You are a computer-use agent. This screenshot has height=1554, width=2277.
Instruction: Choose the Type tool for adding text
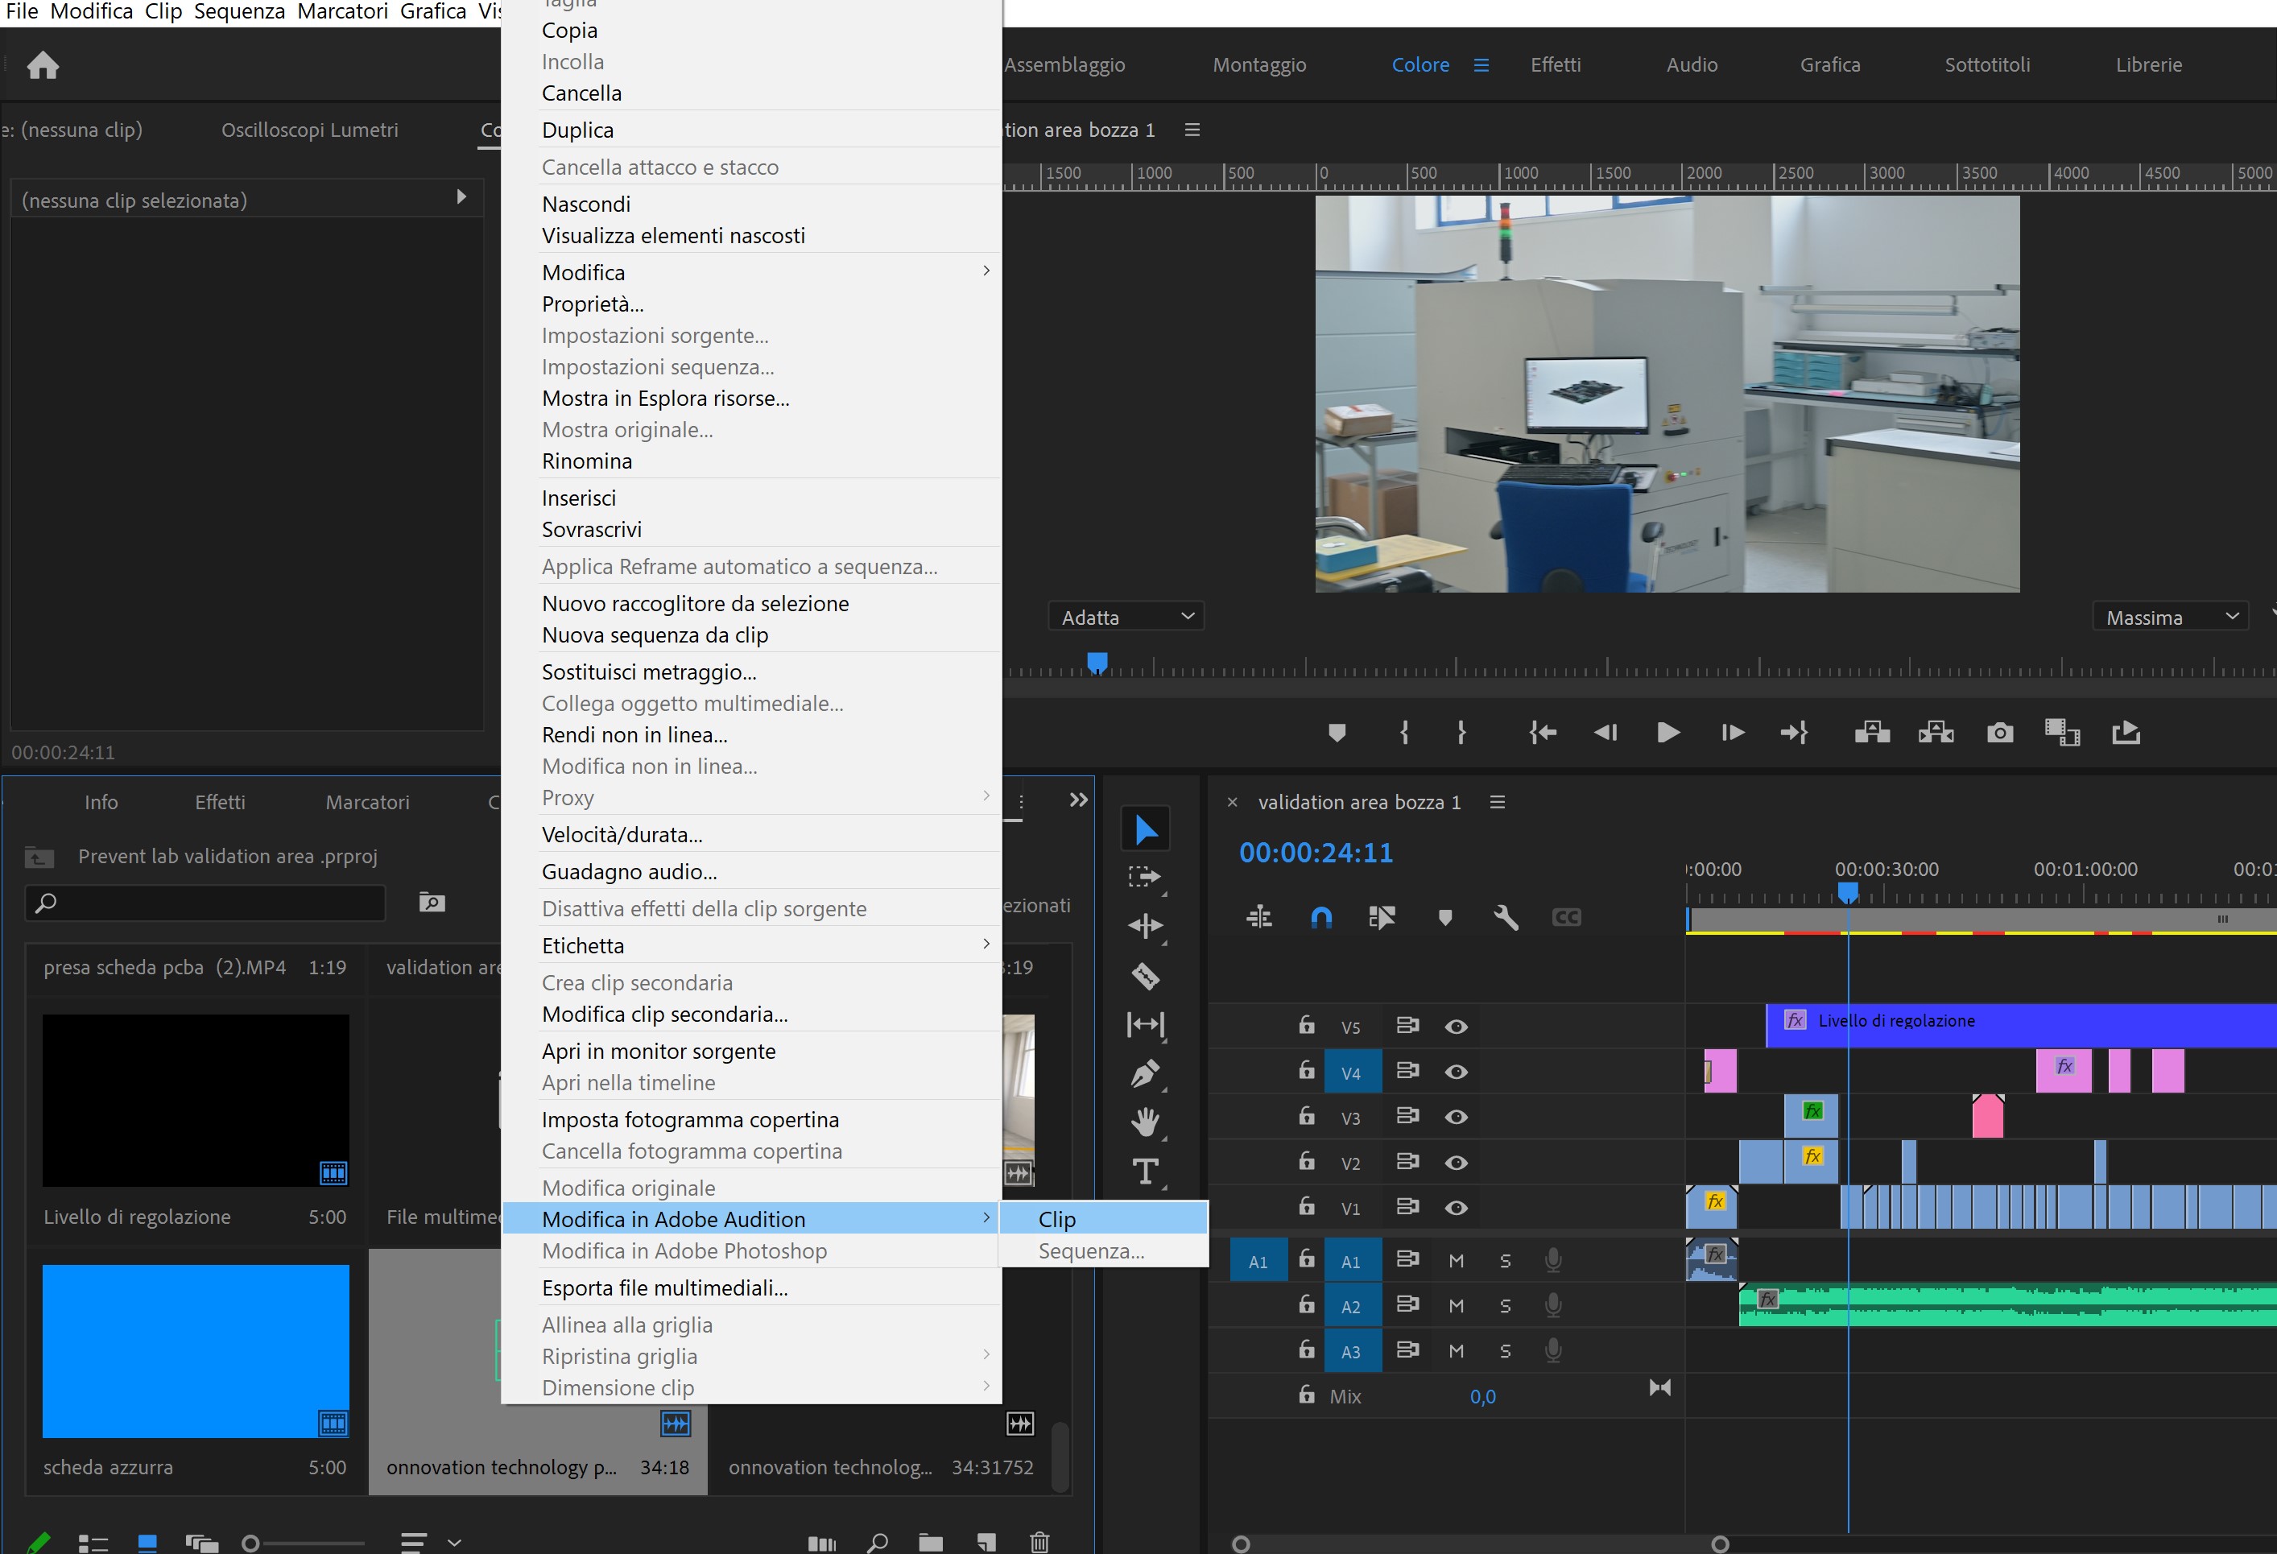pos(1146,1171)
